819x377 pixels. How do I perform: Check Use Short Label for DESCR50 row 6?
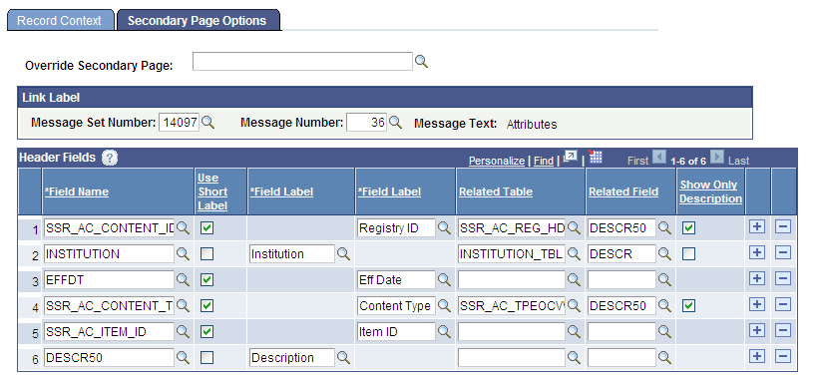(x=207, y=358)
